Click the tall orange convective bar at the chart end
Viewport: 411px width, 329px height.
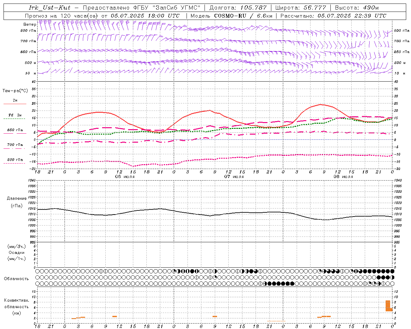click(388, 306)
